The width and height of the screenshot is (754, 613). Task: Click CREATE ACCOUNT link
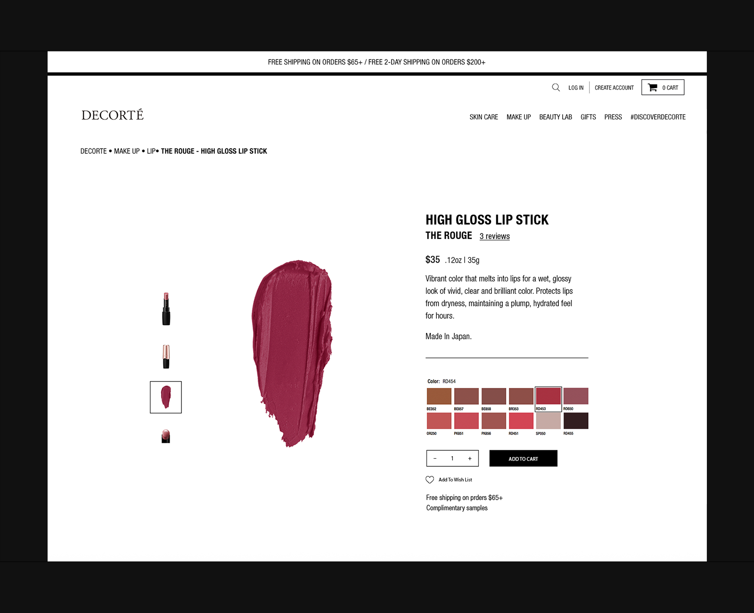614,88
